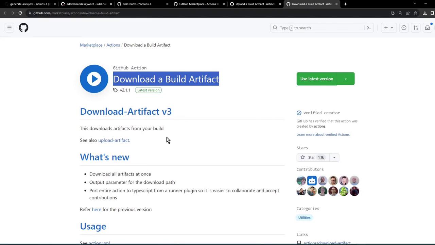The width and height of the screenshot is (435, 245).
Task: Click the 'Usage' heading
Action: click(x=93, y=226)
